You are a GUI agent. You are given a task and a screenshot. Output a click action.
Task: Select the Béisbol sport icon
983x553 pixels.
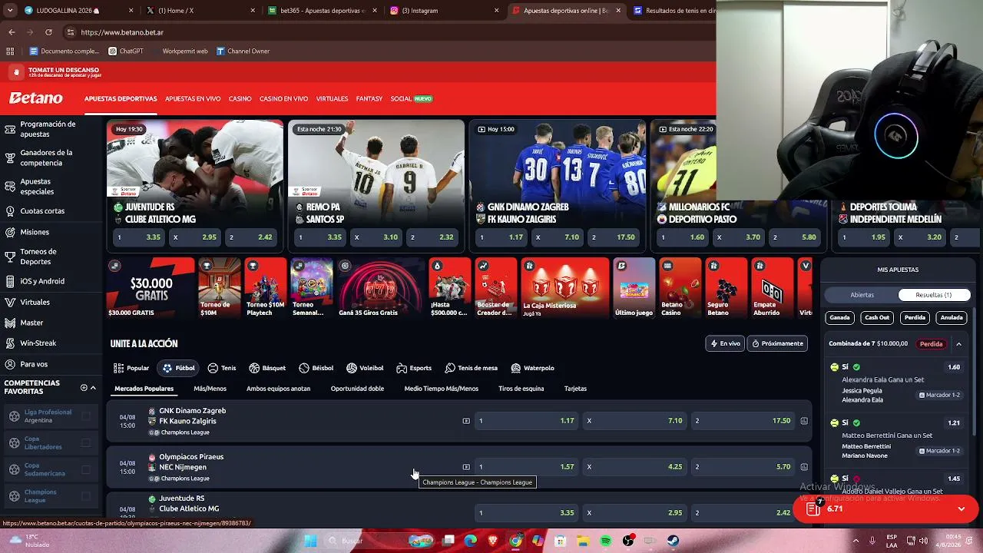304,368
